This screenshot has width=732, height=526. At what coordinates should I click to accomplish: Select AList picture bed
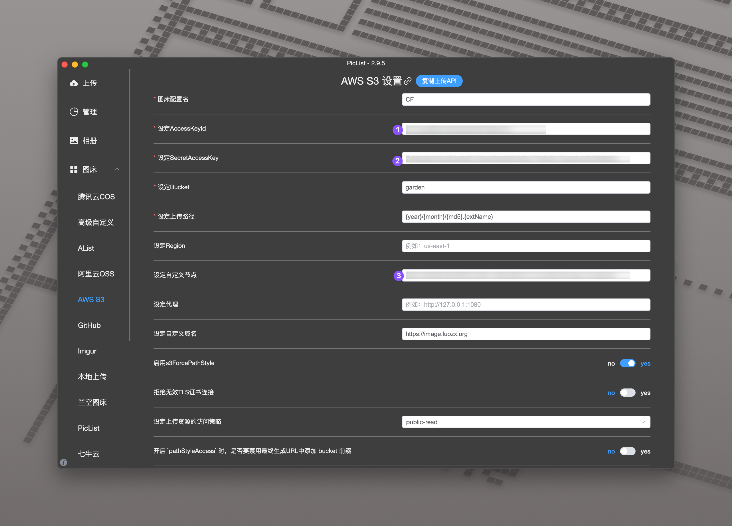pos(86,248)
